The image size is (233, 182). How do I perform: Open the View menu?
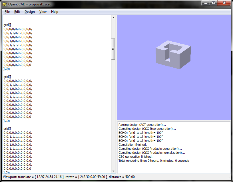click(x=43, y=12)
